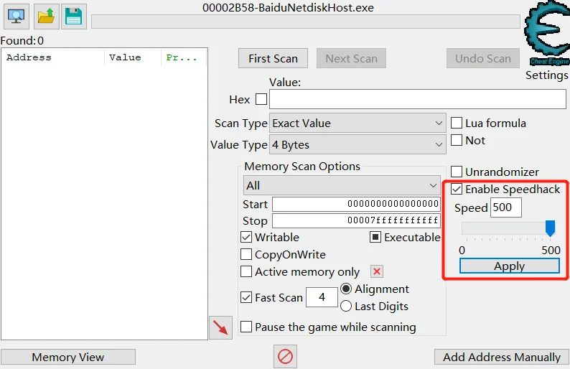Select the Alignment radio button
Viewport: 570px width, 369px height.
(346, 289)
